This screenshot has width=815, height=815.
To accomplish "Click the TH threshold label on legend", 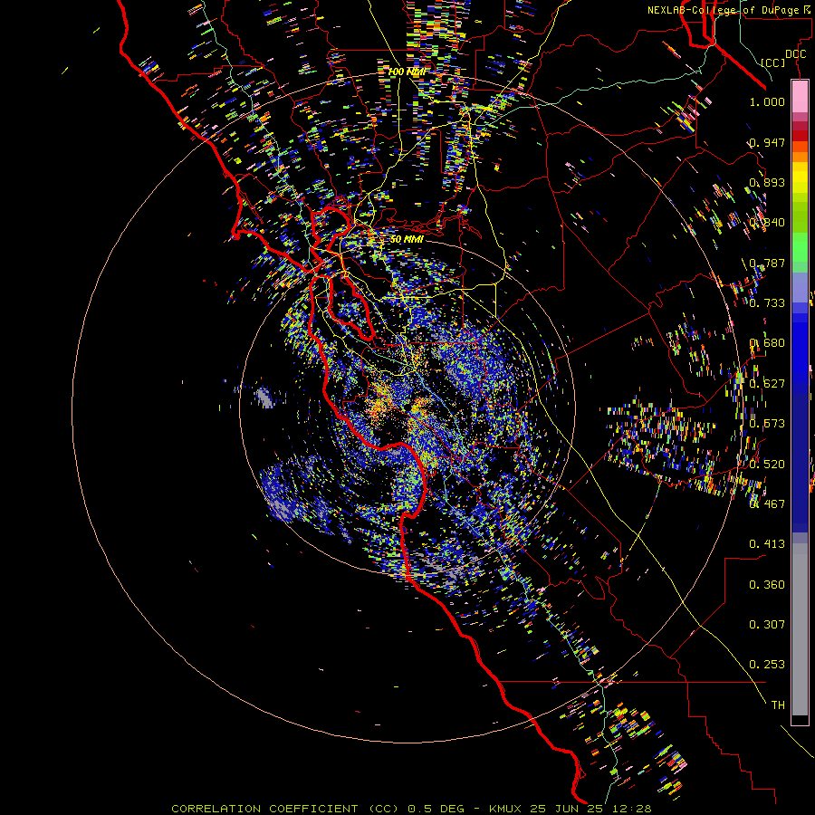I will [778, 705].
